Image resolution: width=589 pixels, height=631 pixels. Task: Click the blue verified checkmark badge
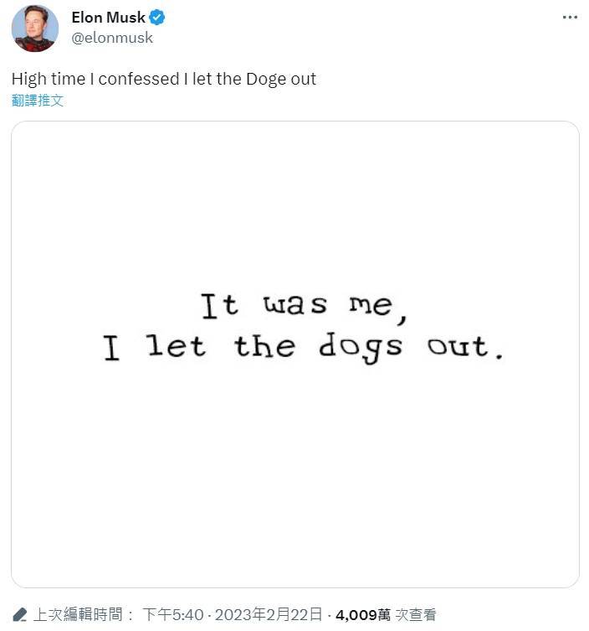point(157,18)
